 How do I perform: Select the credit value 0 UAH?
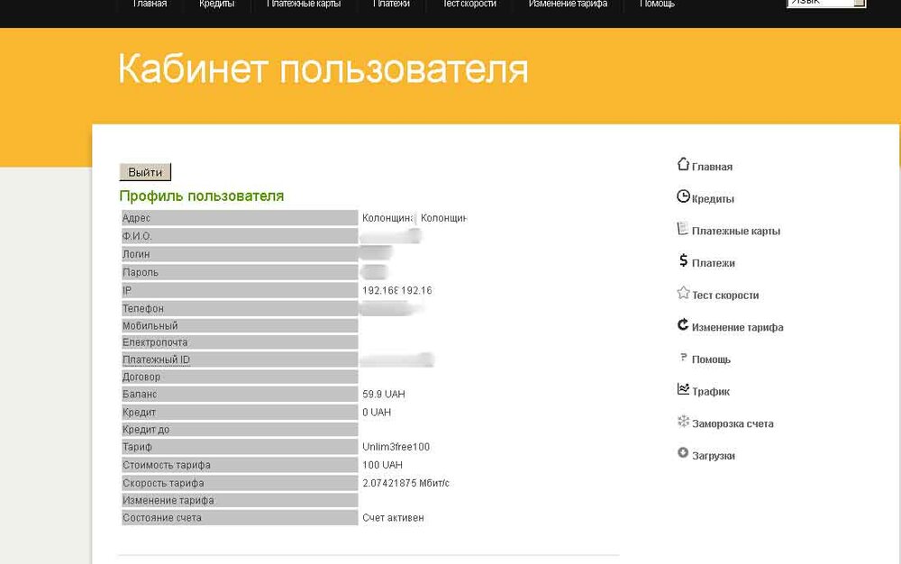pos(377,413)
